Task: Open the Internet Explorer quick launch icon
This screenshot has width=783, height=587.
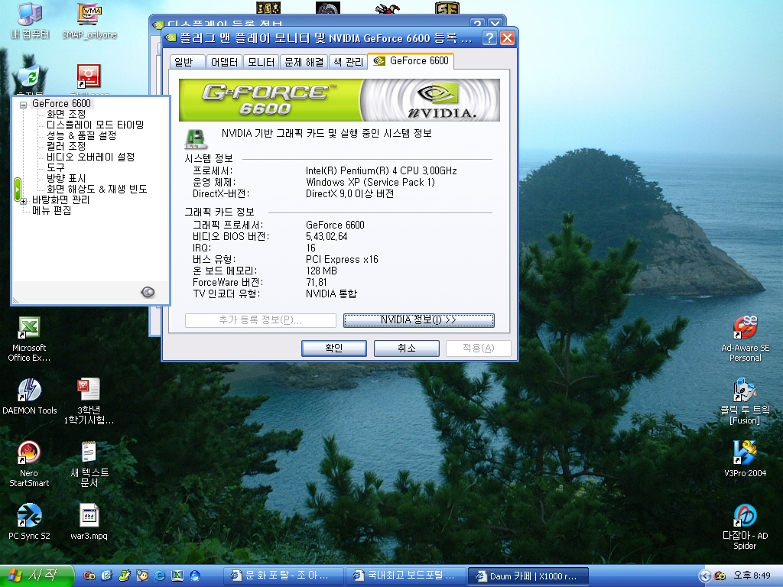Action: tap(159, 576)
